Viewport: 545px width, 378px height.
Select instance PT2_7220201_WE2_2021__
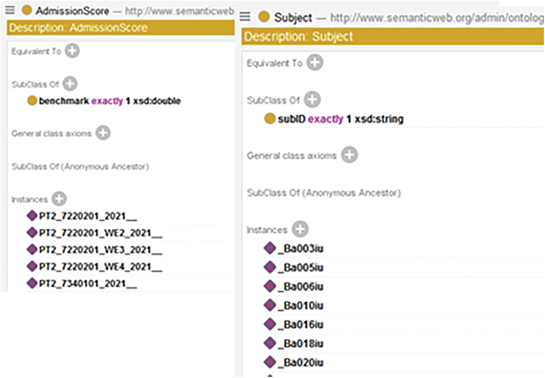click(100, 233)
